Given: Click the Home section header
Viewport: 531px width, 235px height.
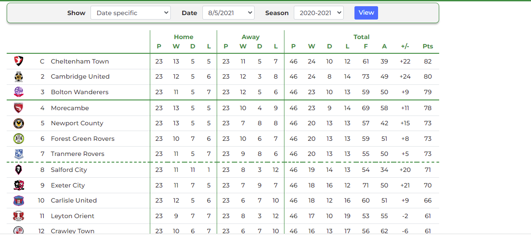Looking at the screenshot, I should pos(184,37).
